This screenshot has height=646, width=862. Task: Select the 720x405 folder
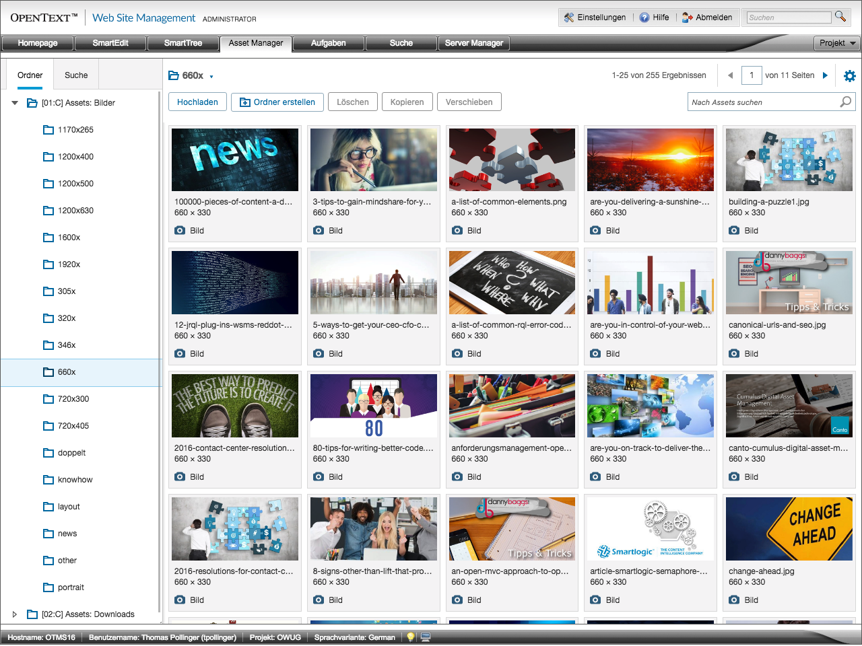click(73, 426)
